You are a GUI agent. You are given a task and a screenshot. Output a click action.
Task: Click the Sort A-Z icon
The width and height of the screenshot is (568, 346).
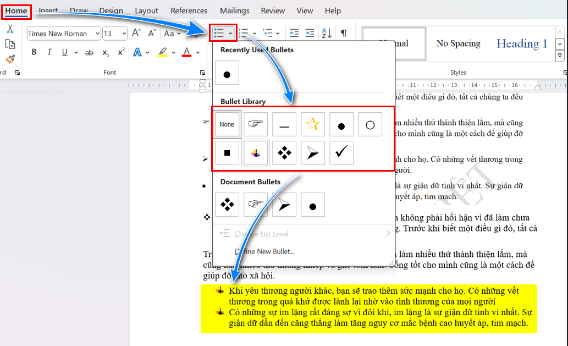327,34
